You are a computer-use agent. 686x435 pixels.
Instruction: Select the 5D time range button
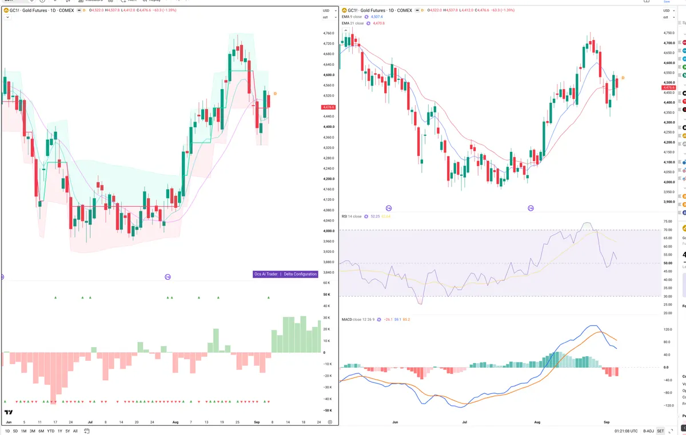click(15, 431)
